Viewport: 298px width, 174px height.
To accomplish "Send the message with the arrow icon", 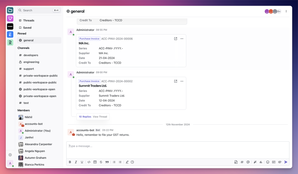I will (x=286, y=162).
